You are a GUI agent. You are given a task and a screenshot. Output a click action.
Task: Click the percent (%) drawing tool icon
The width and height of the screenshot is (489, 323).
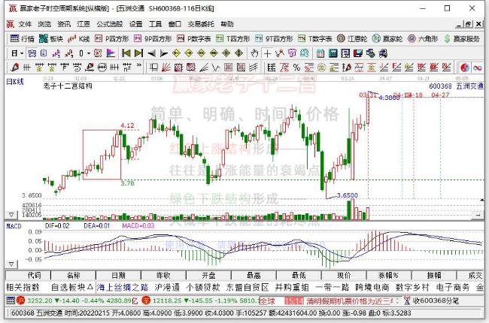pos(296,68)
